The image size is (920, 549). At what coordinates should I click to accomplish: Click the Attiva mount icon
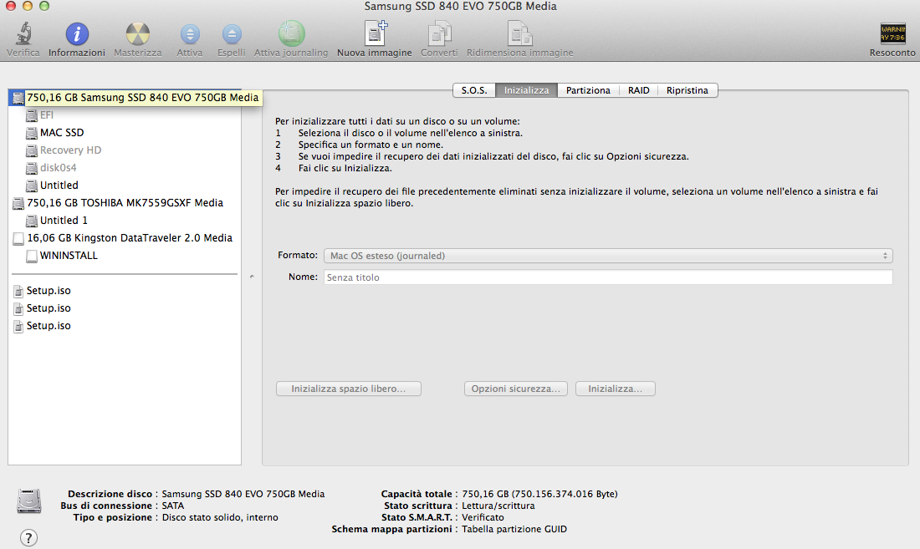190,34
